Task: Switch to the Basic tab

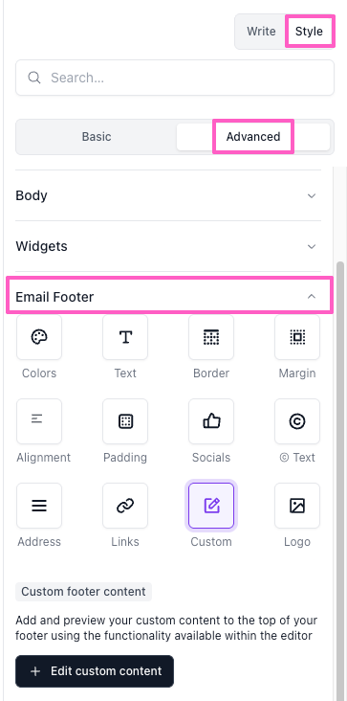Action: [x=97, y=136]
